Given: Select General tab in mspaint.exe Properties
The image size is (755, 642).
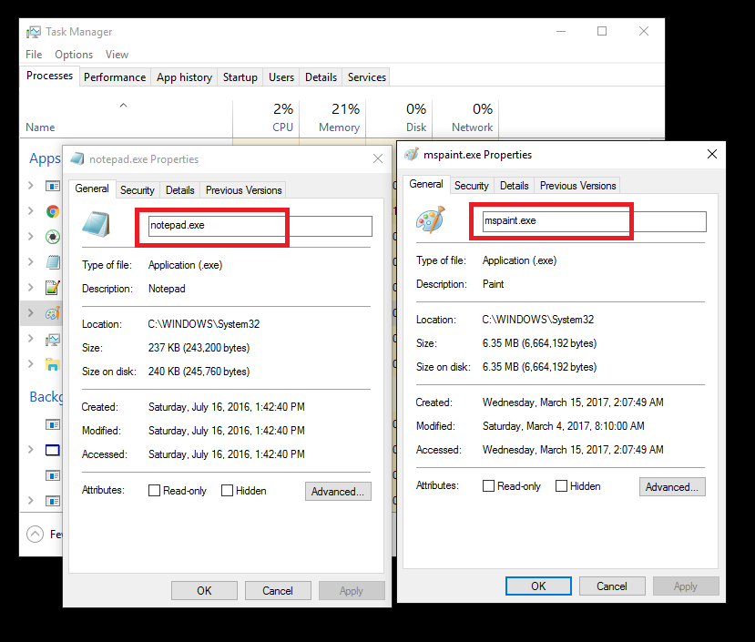Looking at the screenshot, I should tap(426, 184).
